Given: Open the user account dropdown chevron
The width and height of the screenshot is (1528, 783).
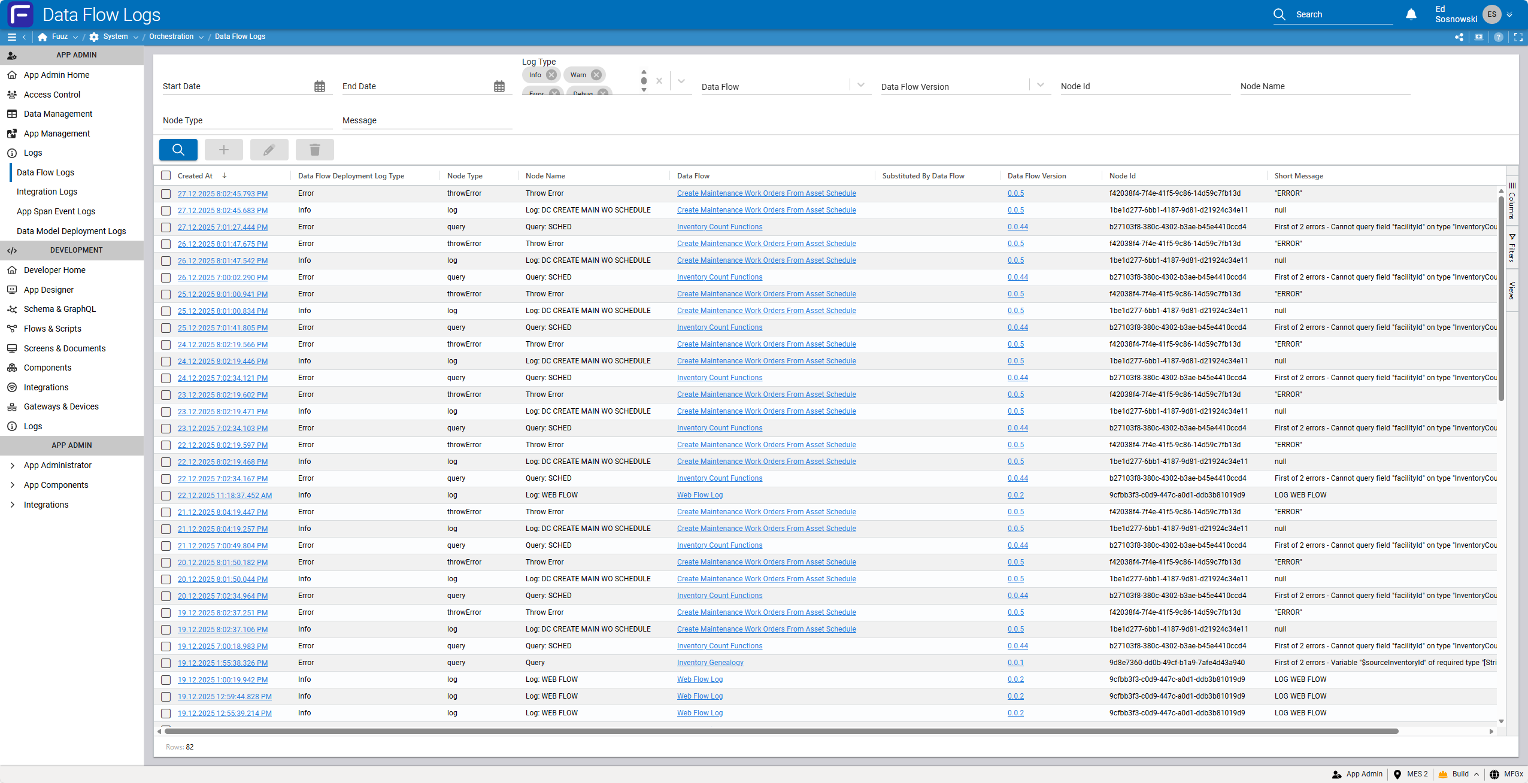Looking at the screenshot, I should pos(1509,15).
